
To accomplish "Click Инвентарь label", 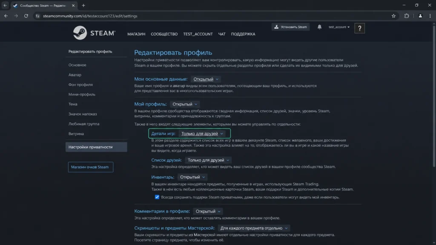I will coord(163,177).
